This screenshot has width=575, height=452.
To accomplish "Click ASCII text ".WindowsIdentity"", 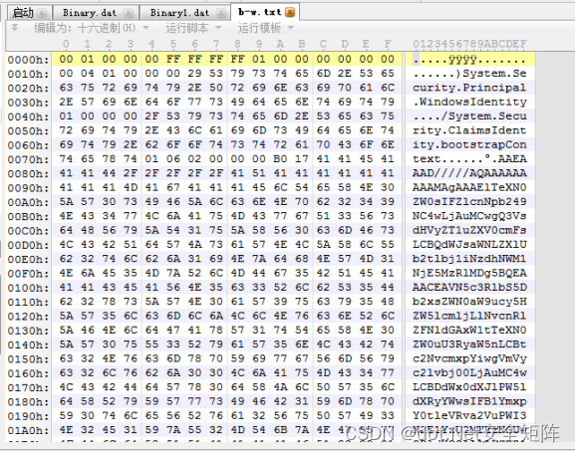I will [469, 102].
